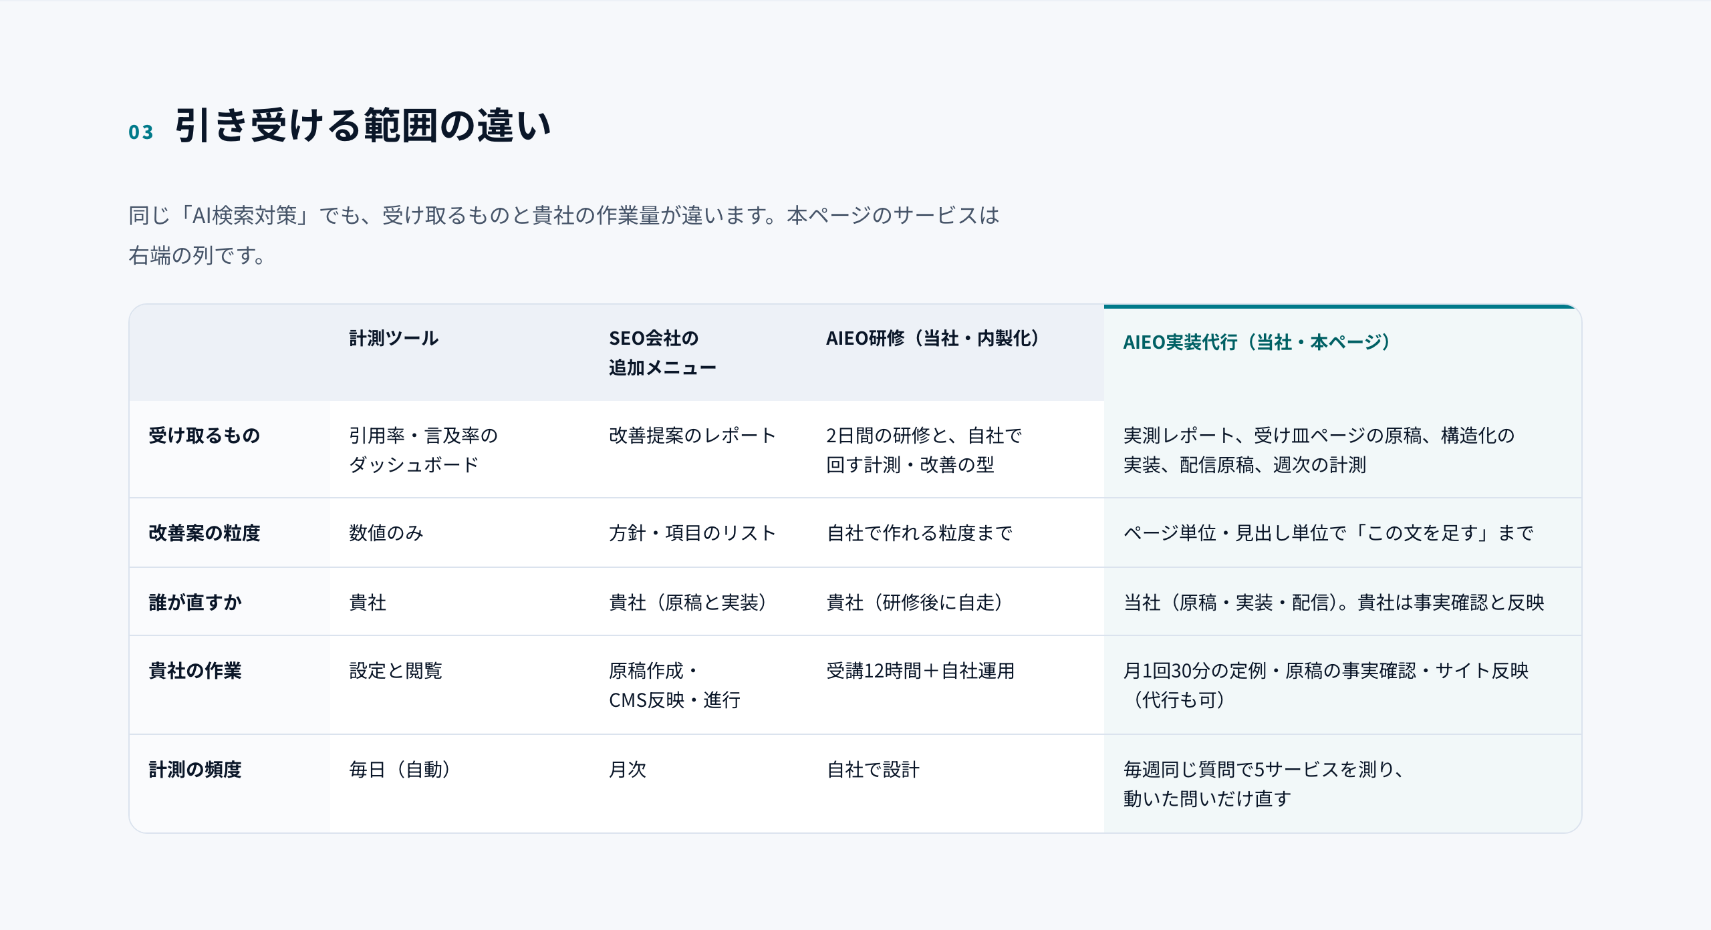Click the 貴社の作業 row label
1711x930 pixels.
195,671
